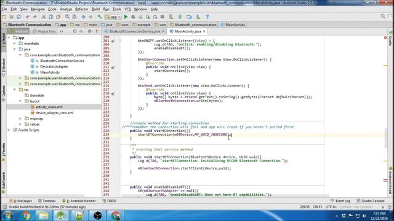Click the editor vertical scrollbar thumb
This screenshot has width=394, height=221.
click(x=385, y=138)
